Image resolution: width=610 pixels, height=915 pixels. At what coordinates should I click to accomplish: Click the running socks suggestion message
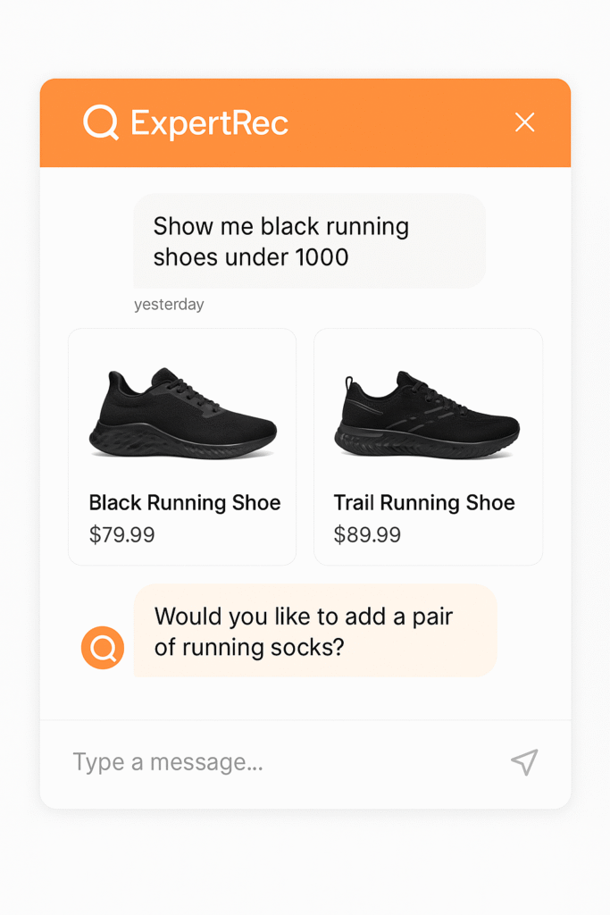(x=304, y=631)
